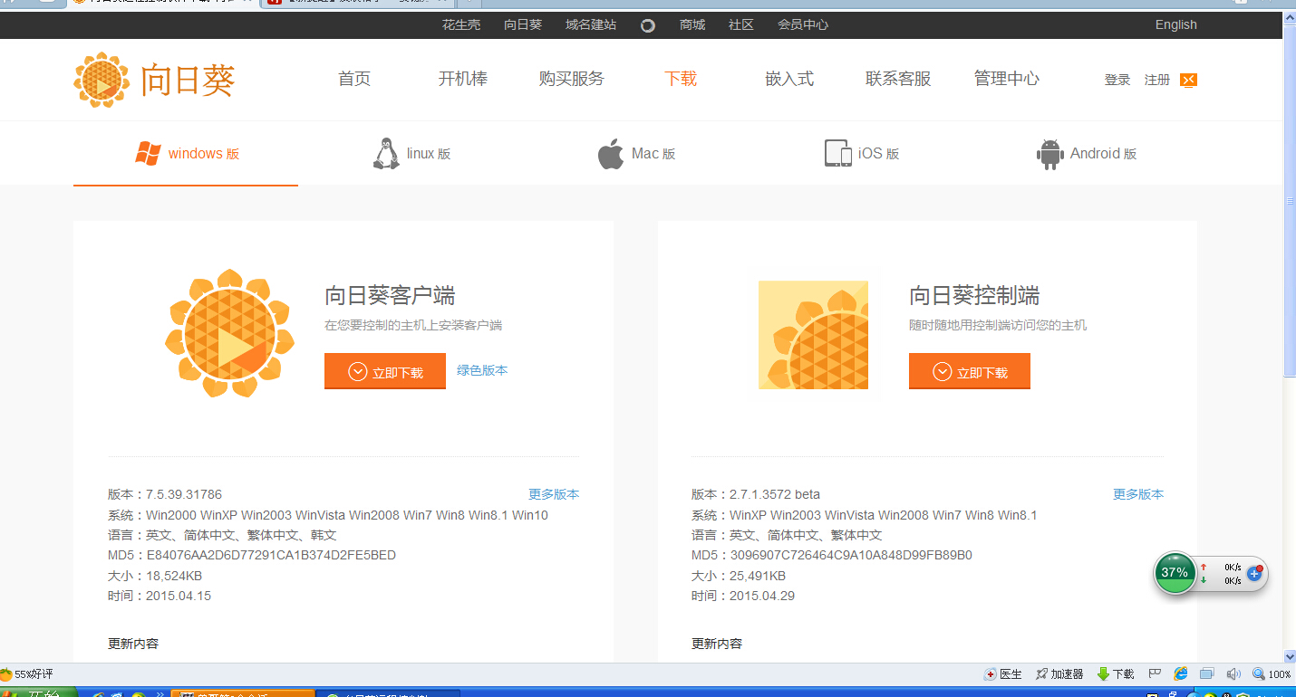
Task: Click the 55%好评 rating in status bar
Action: 27,674
